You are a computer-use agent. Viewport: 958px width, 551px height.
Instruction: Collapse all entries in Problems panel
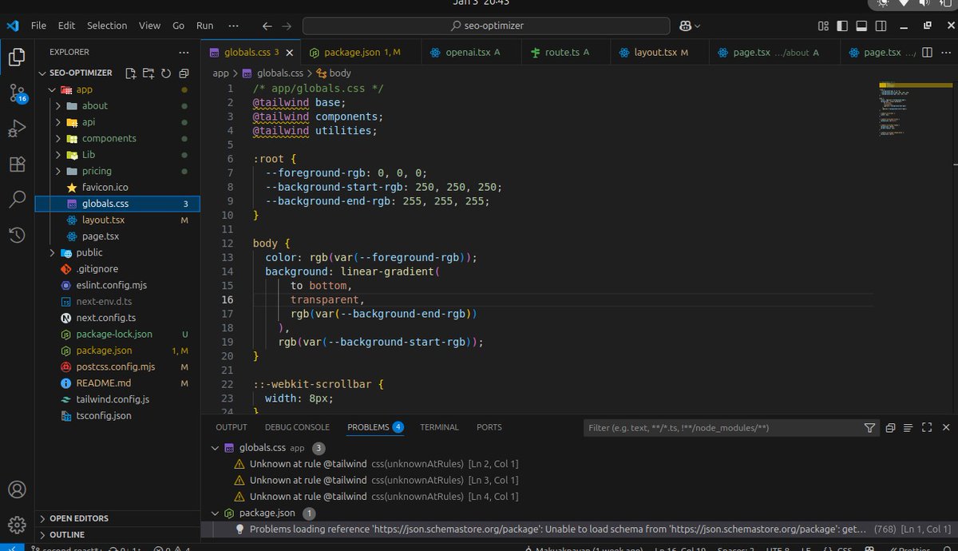pos(890,428)
